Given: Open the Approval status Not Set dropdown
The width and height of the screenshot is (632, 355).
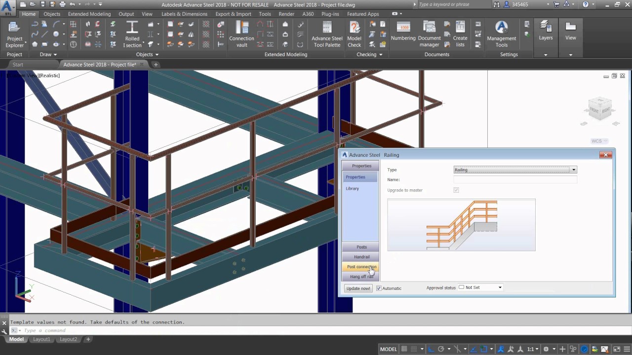Looking at the screenshot, I should (x=499, y=287).
